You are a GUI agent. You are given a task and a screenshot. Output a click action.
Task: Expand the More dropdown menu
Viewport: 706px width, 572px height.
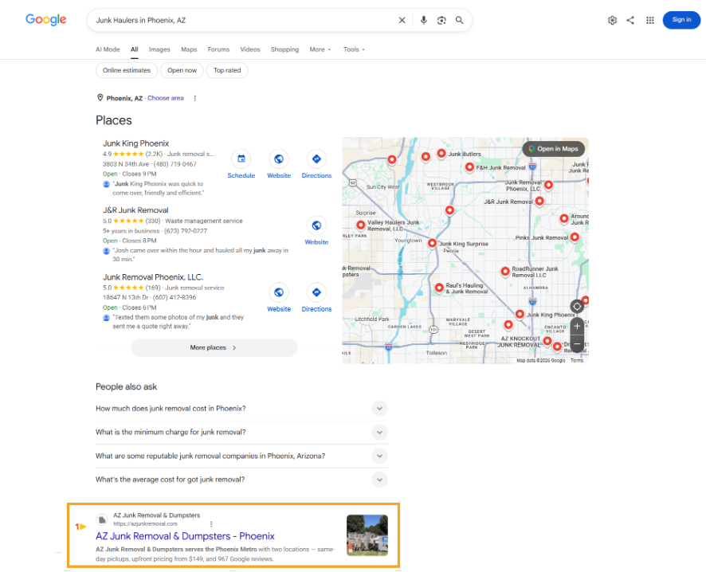(x=320, y=49)
